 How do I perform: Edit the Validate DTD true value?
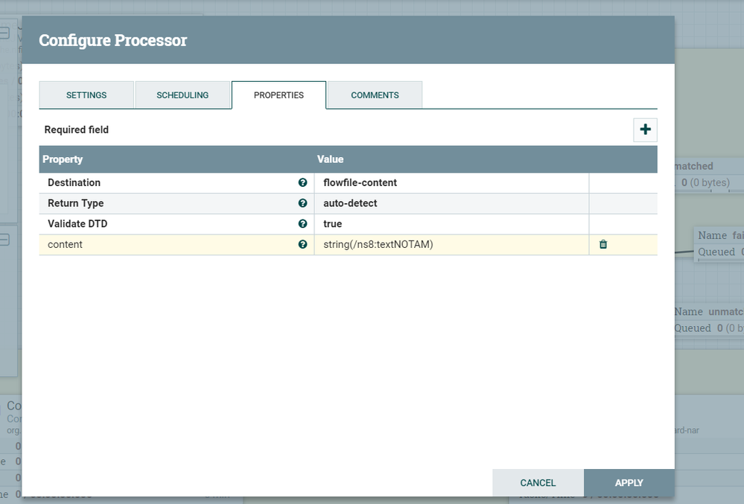coord(451,224)
